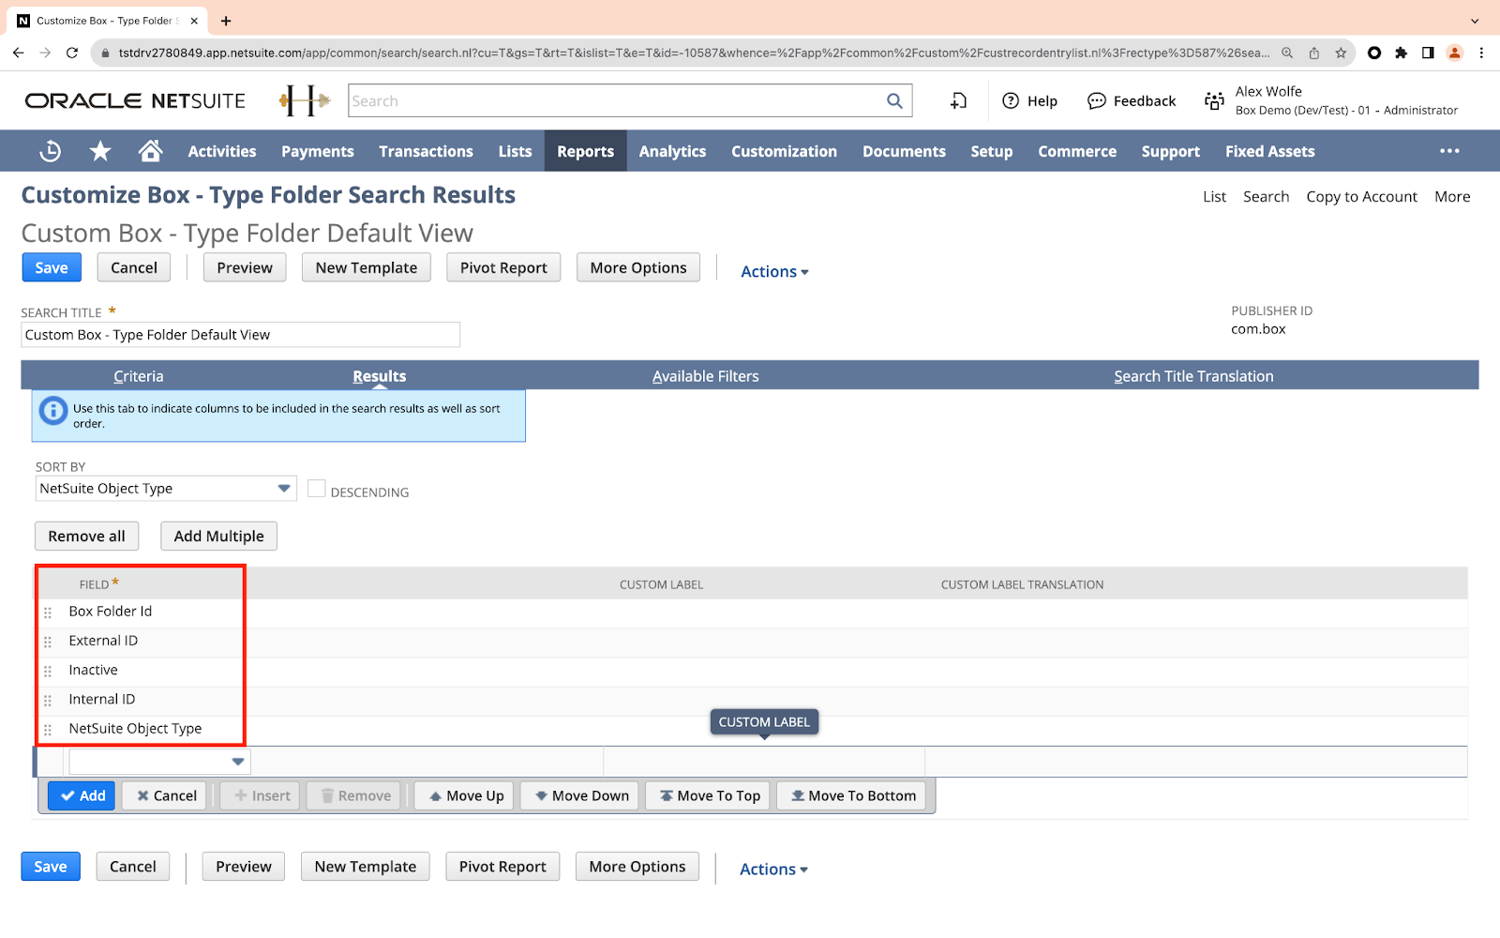Screen dimensions: 1500x938
Task: Click the Add Multiple button
Action: coord(218,537)
